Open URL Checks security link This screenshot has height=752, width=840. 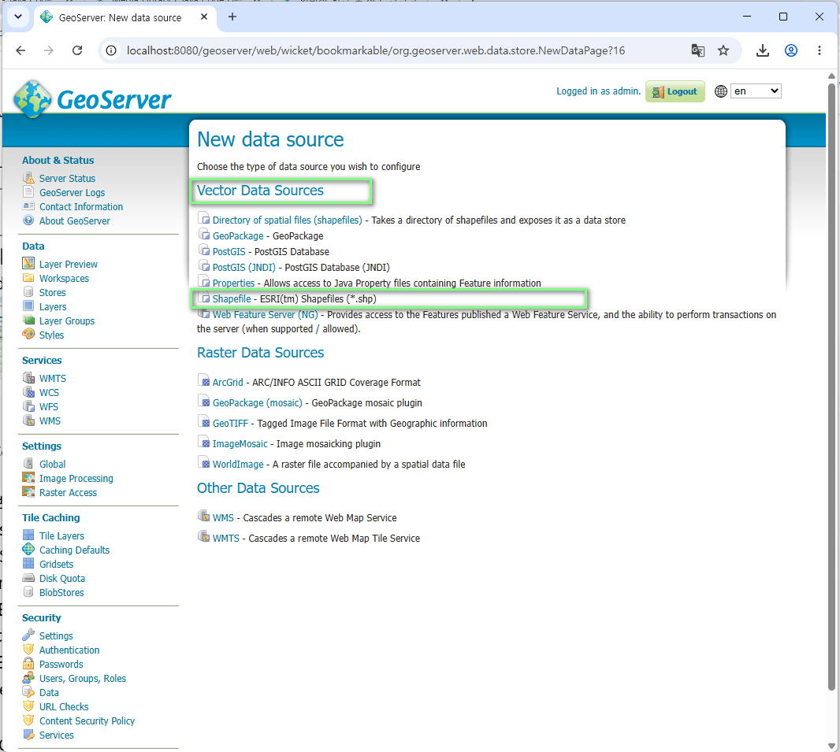[64, 706]
